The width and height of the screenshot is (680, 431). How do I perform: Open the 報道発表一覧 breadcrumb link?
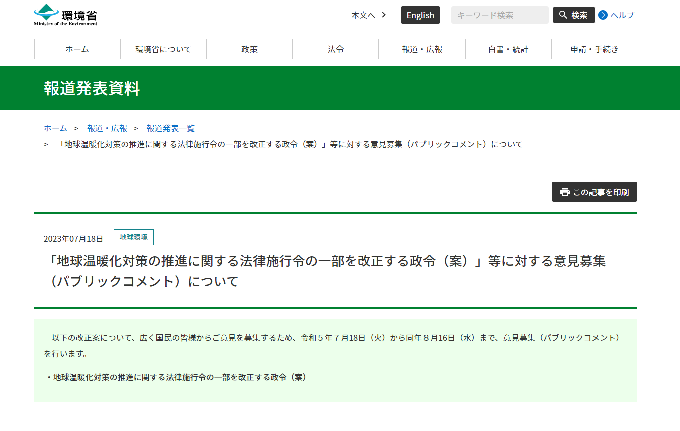tap(171, 128)
